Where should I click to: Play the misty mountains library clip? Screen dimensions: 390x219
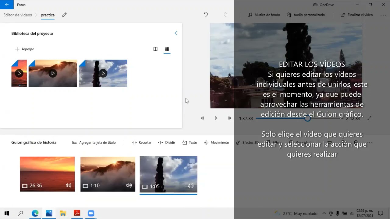point(53,73)
